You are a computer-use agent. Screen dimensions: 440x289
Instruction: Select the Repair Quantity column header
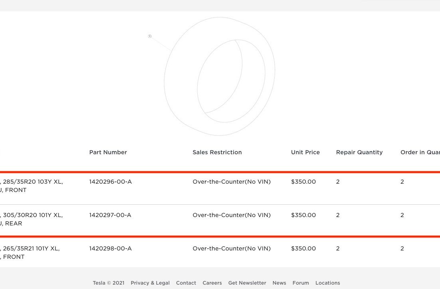[359, 152]
